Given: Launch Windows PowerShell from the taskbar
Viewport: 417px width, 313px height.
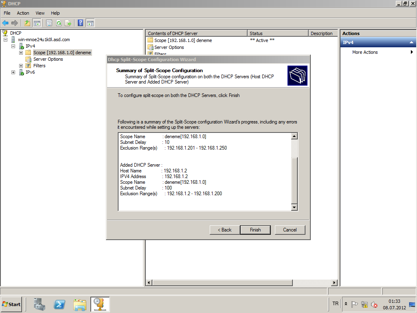Looking at the screenshot, I should [x=60, y=304].
